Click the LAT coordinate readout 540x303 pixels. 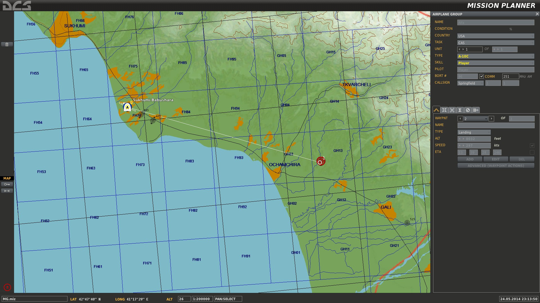(x=85, y=299)
